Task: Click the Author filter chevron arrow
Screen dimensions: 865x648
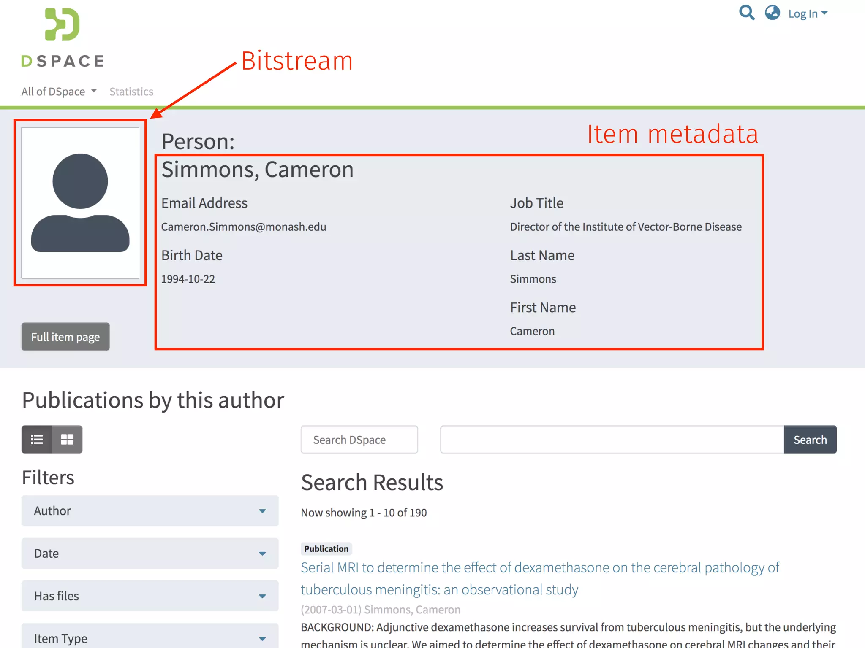Action: point(262,511)
